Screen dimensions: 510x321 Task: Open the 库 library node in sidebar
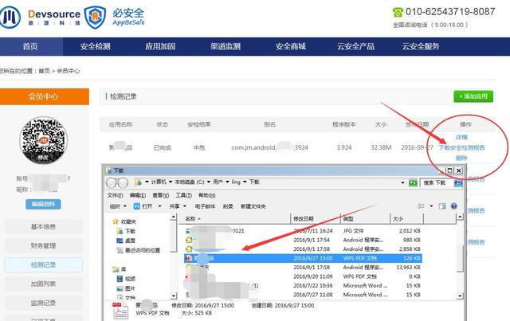click(x=124, y=269)
